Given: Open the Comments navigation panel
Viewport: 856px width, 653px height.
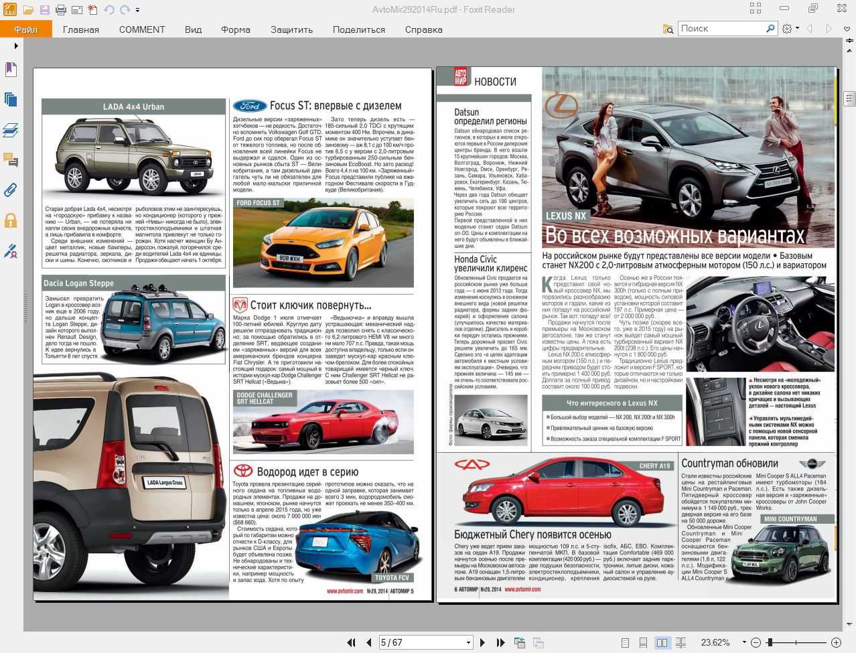Looking at the screenshot, I should [x=11, y=160].
